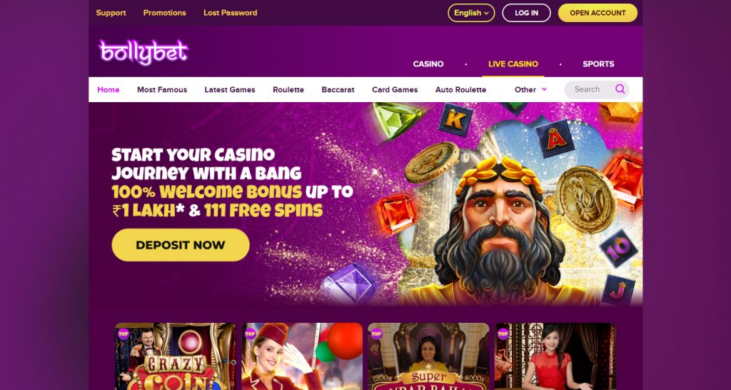Click the search magnifier icon
Viewport: 731px width, 390px height.
(x=620, y=89)
